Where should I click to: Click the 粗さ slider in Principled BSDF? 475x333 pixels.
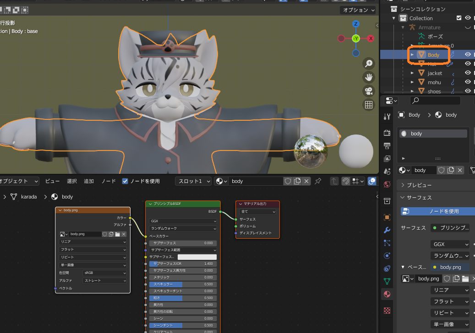tap(183, 298)
